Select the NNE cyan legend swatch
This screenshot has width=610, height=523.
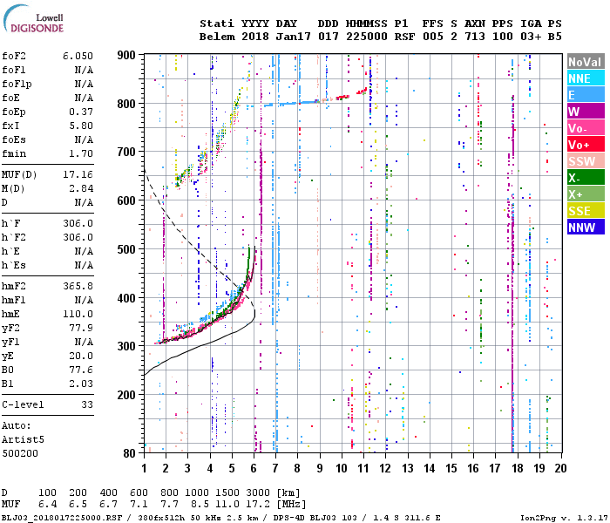click(x=586, y=78)
